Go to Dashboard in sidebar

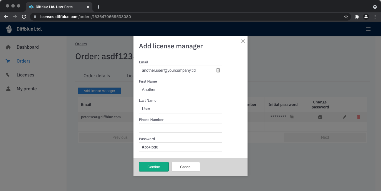click(27, 47)
